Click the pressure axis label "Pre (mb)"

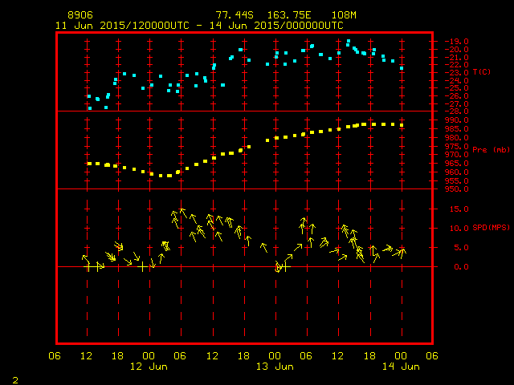coord(491,150)
